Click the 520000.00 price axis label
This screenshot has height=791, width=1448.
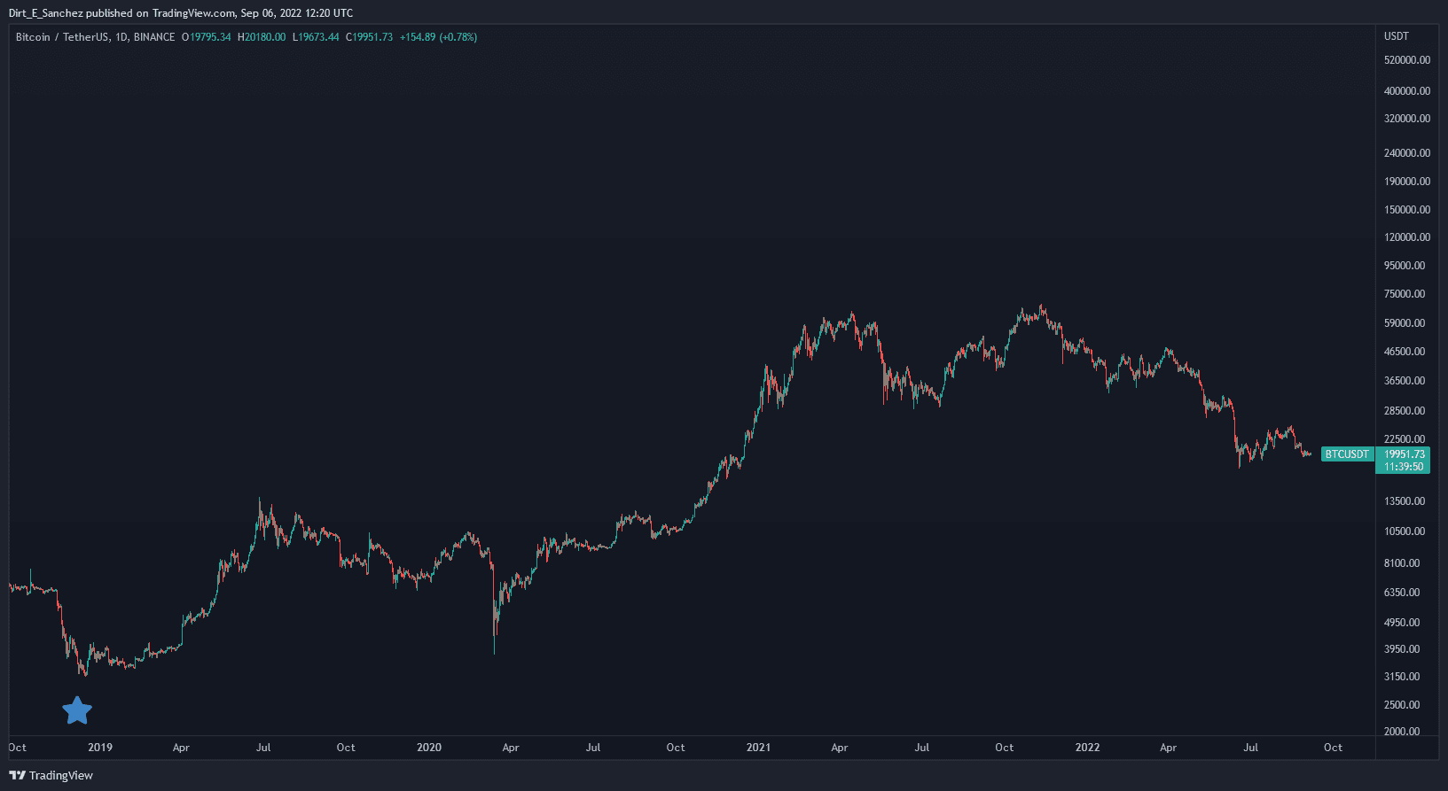click(x=1407, y=60)
